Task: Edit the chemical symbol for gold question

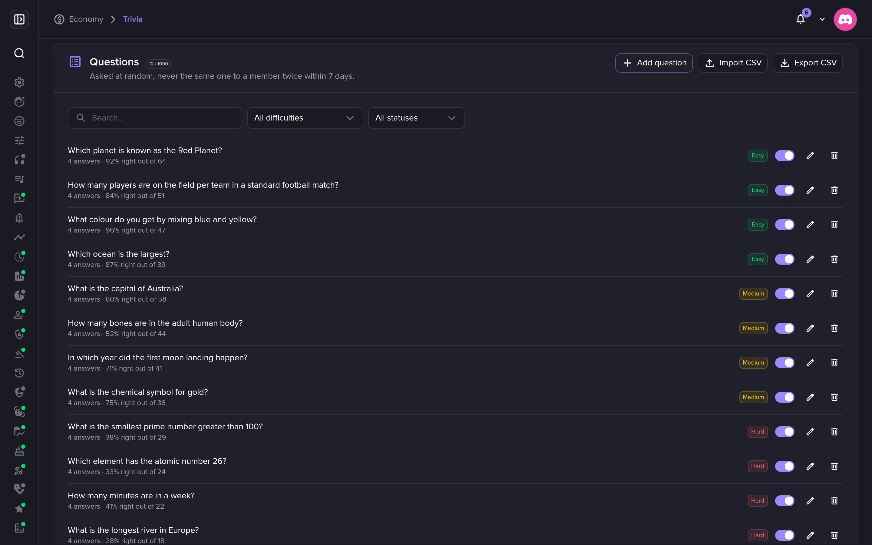Action: [x=810, y=397]
